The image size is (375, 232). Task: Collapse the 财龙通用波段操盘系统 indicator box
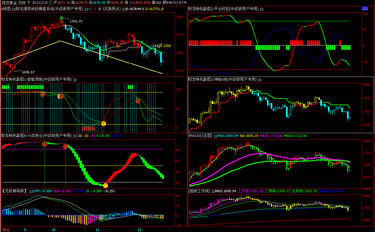[86, 9]
